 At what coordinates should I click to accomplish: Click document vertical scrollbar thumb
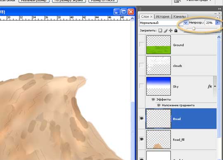click(133, 131)
